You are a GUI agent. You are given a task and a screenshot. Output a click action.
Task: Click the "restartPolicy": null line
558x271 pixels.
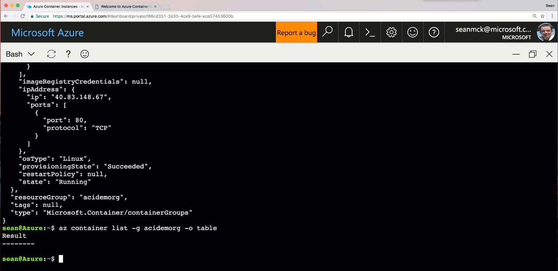tap(63, 174)
